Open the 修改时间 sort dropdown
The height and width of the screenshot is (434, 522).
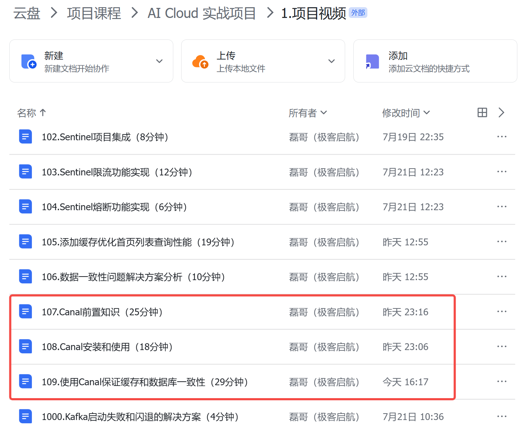406,113
